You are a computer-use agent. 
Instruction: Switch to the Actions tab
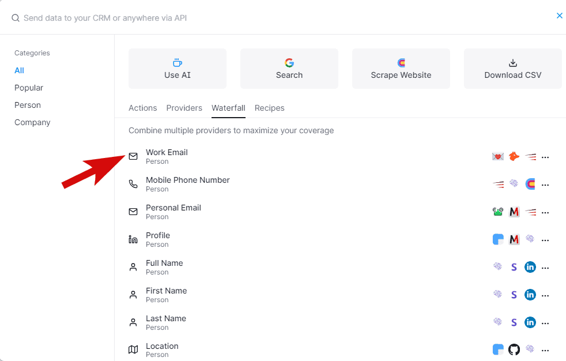[142, 108]
